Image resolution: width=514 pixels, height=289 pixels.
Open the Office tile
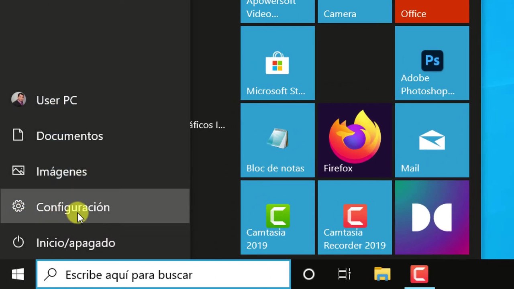click(x=432, y=11)
